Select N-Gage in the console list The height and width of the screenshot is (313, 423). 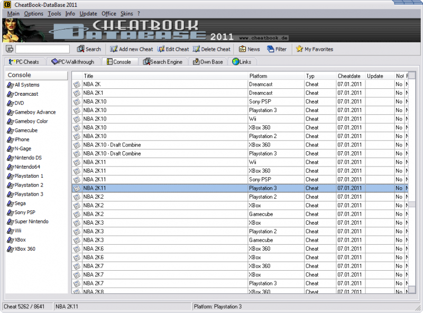click(x=23, y=149)
